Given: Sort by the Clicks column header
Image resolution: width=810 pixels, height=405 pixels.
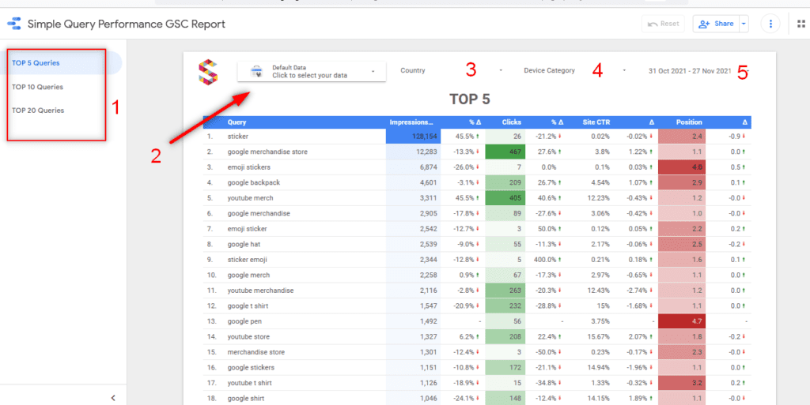Looking at the screenshot, I should (512, 122).
